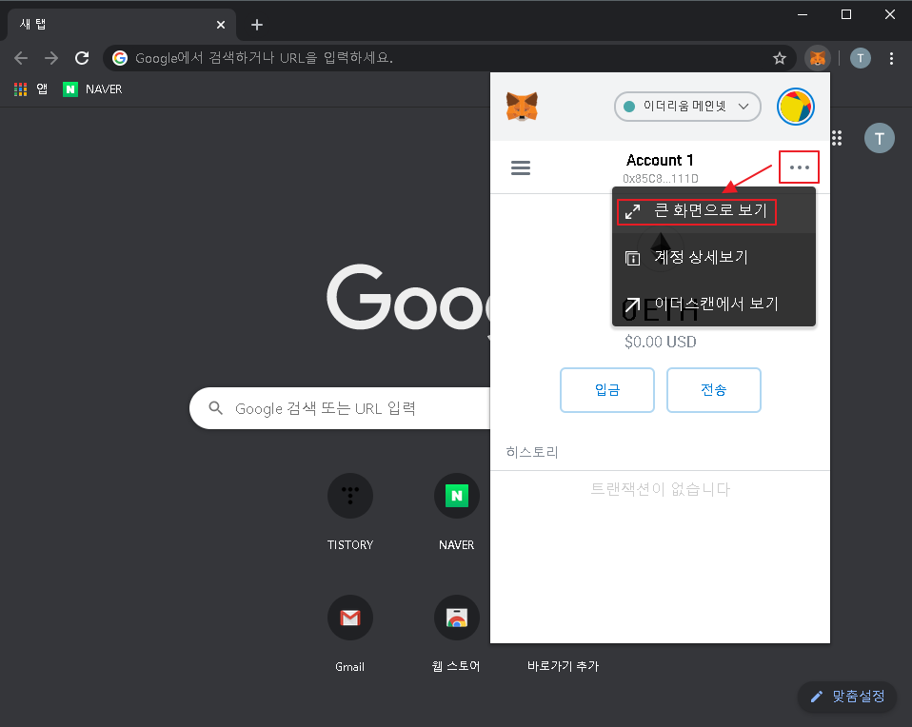Open the MetaMask hamburger sidebar menu
Viewport: 912px width, 727px height.
[521, 168]
